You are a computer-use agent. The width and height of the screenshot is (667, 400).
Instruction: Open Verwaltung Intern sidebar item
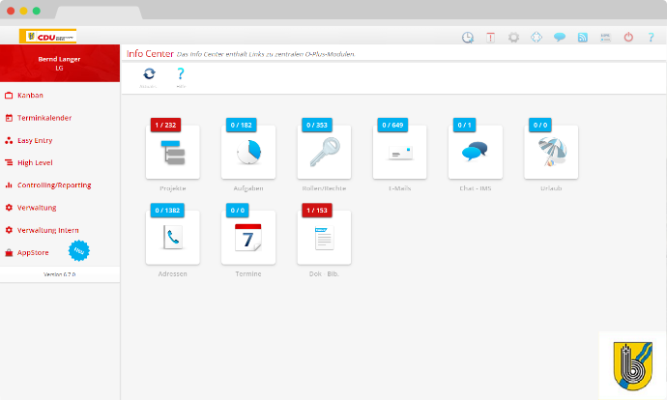(47, 230)
